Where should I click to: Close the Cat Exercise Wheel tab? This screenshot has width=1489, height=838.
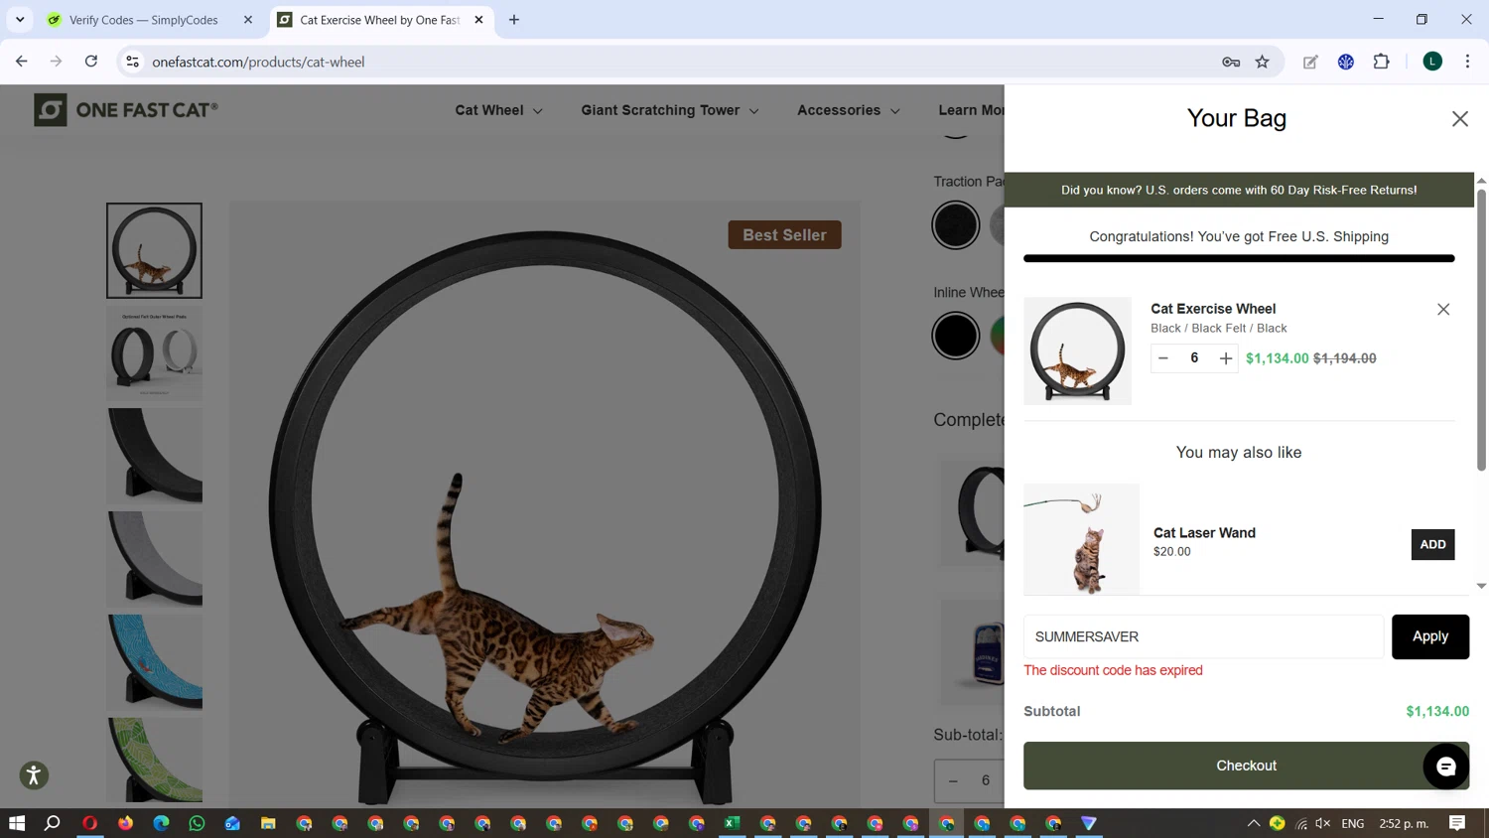coord(478,20)
